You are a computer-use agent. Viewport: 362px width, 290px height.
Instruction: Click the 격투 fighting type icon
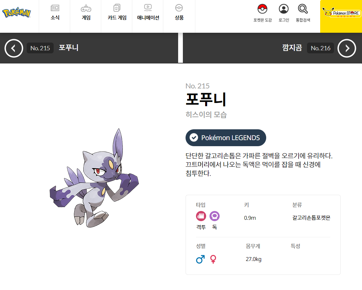pyautogui.click(x=201, y=216)
